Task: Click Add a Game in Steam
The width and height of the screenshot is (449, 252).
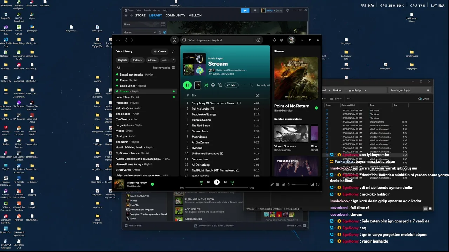Action: [132, 226]
